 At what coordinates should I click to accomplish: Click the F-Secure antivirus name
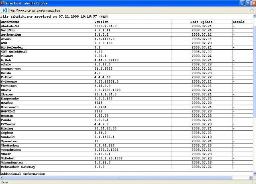[x=9, y=81]
